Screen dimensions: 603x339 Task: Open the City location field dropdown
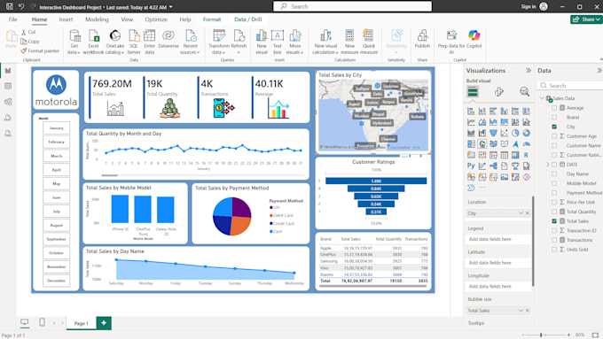(x=521, y=213)
